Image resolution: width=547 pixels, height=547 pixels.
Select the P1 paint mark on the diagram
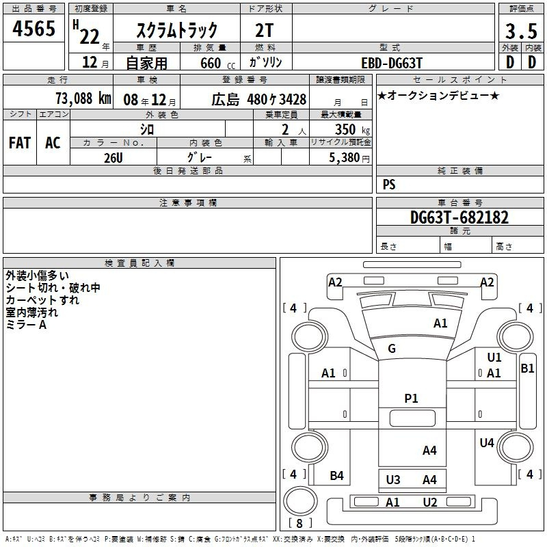click(x=411, y=399)
